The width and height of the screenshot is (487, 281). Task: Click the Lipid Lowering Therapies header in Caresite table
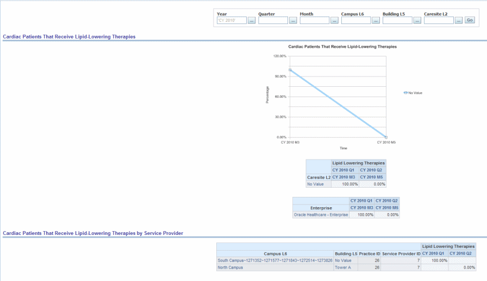coord(358,163)
